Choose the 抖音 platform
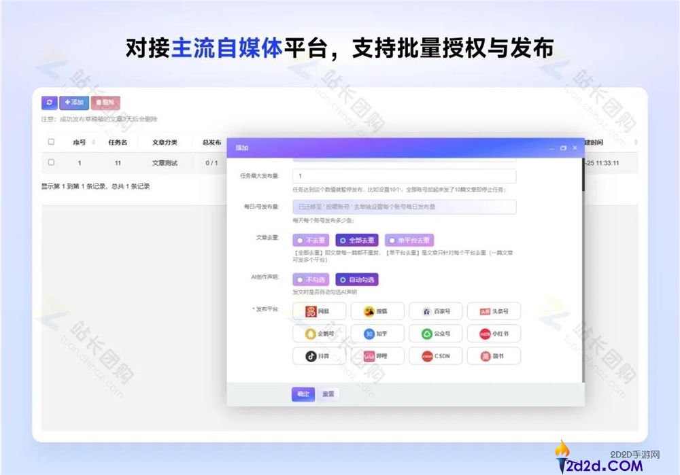Viewport: 680px width, 475px height. [x=319, y=356]
